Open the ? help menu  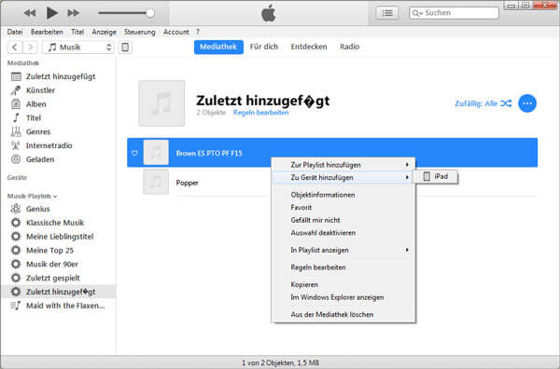pos(198,32)
